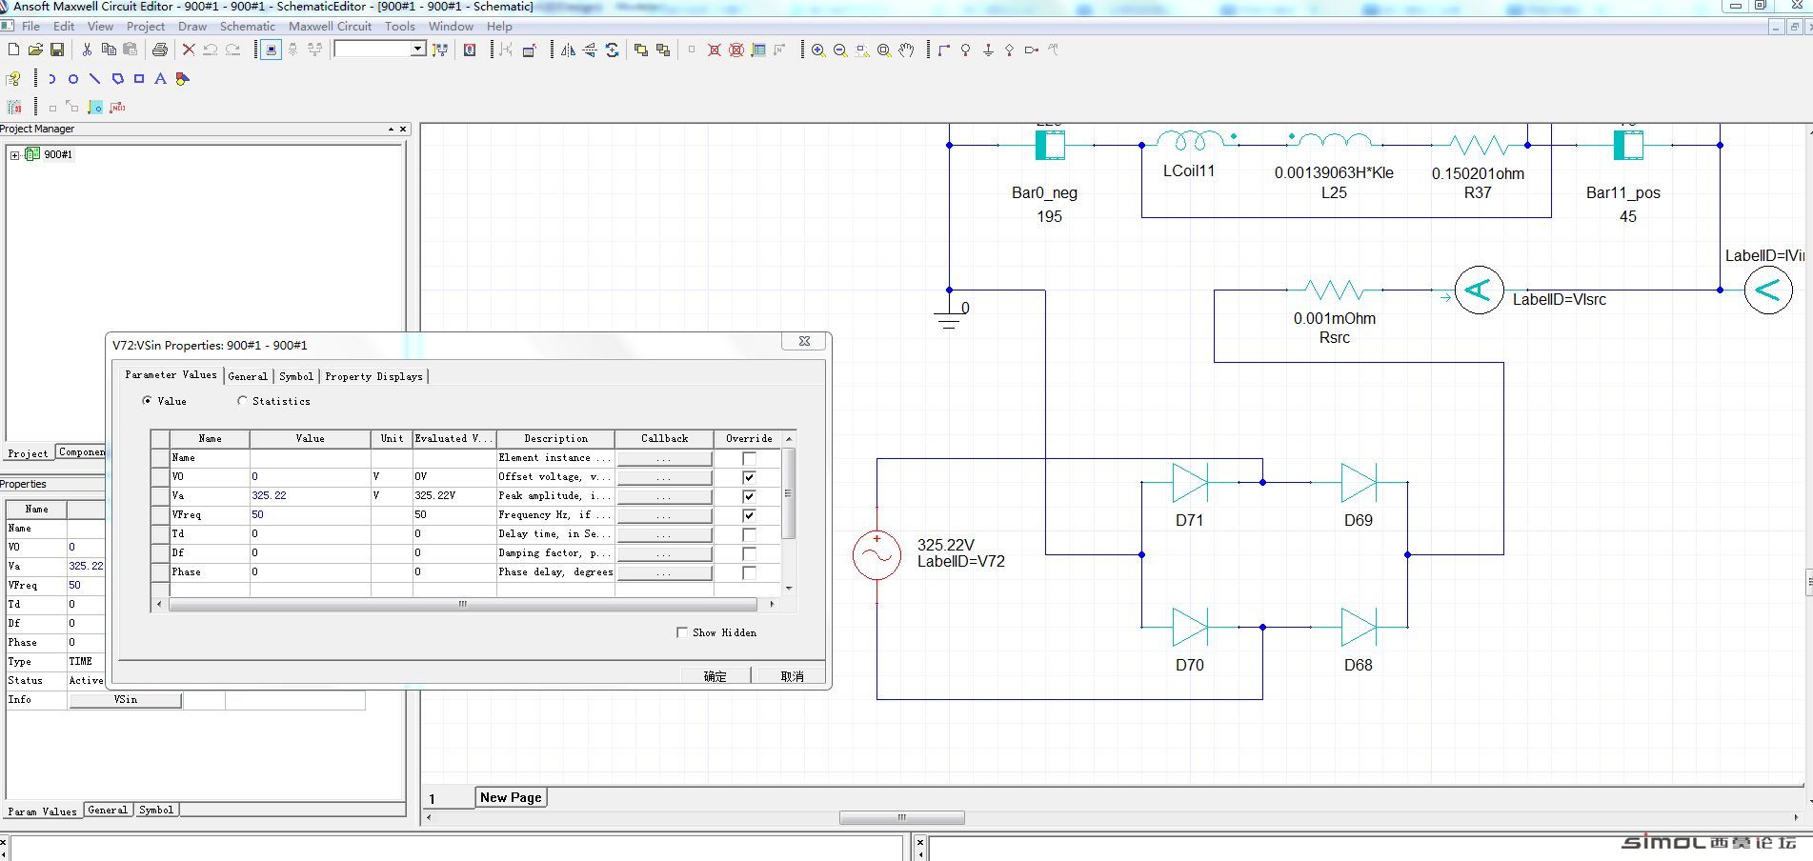Switch to the Property Displays tab

pyautogui.click(x=373, y=376)
